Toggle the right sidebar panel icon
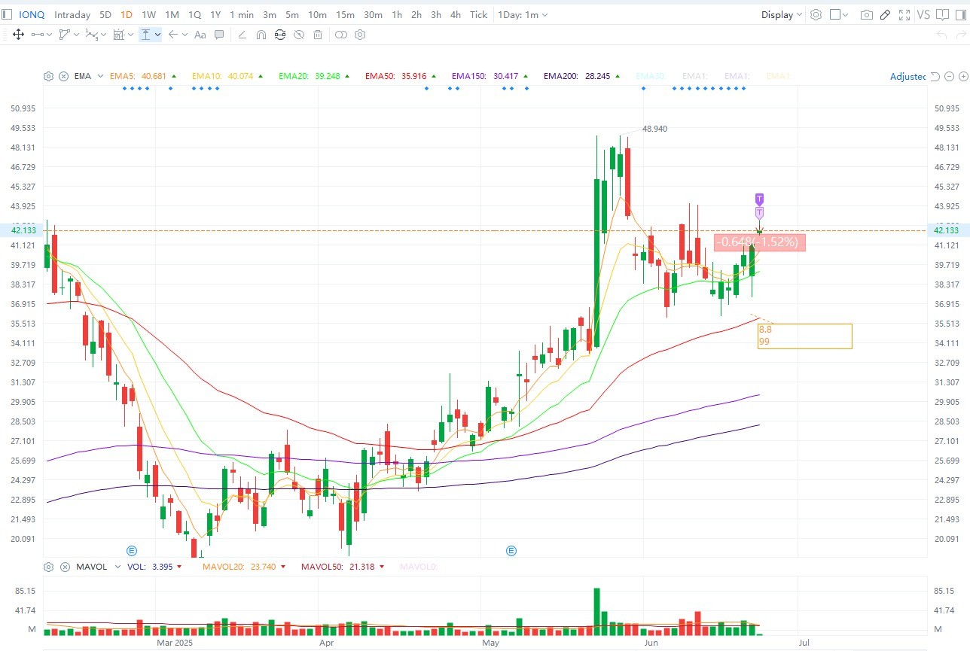 961,14
